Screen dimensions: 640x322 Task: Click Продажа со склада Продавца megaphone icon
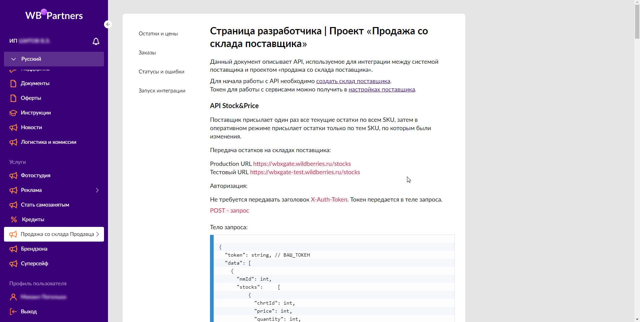(x=13, y=234)
